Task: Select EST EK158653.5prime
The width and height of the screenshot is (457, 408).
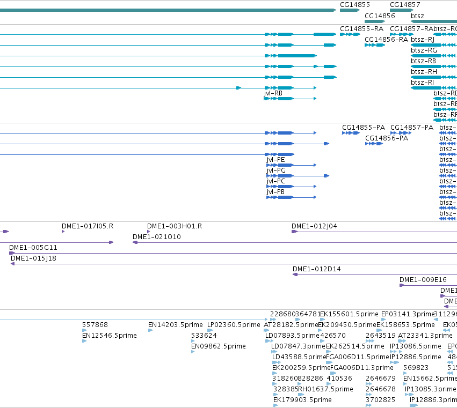Action: pyautogui.click(x=405, y=325)
